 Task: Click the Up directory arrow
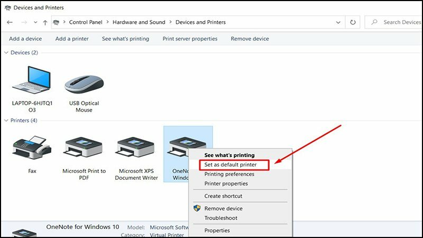pyautogui.click(x=45, y=22)
